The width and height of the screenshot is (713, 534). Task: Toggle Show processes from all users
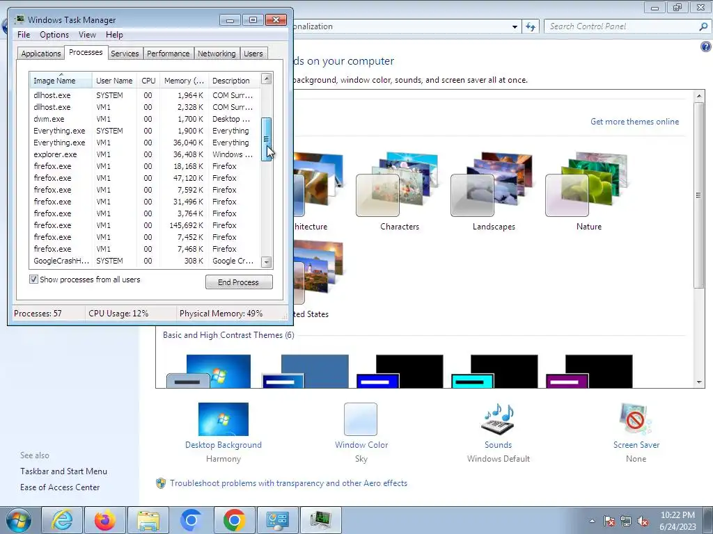tap(33, 280)
